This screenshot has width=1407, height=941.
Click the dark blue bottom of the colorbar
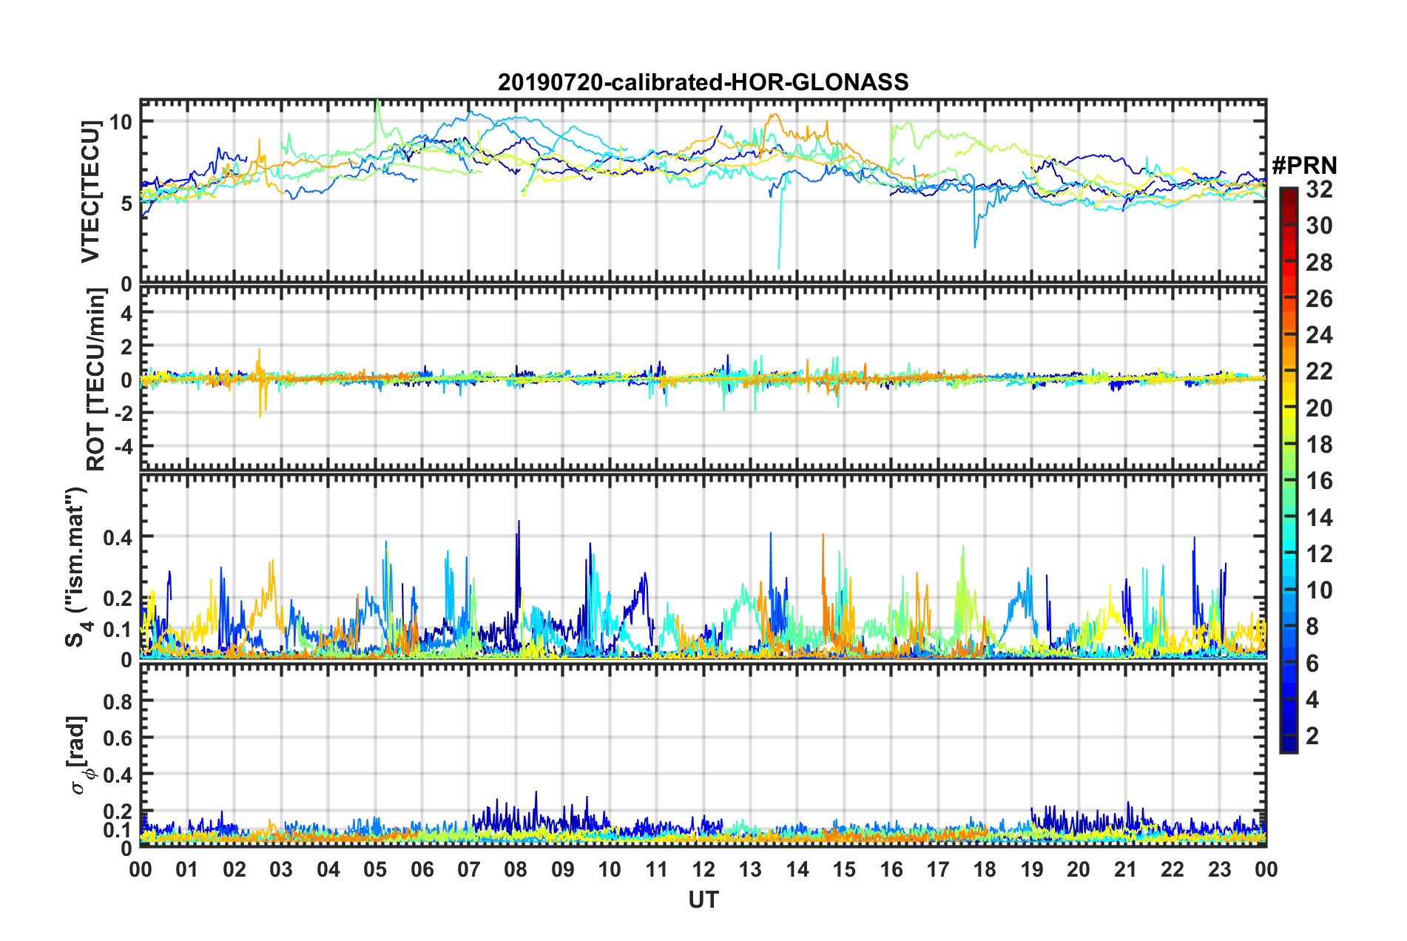click(1288, 745)
